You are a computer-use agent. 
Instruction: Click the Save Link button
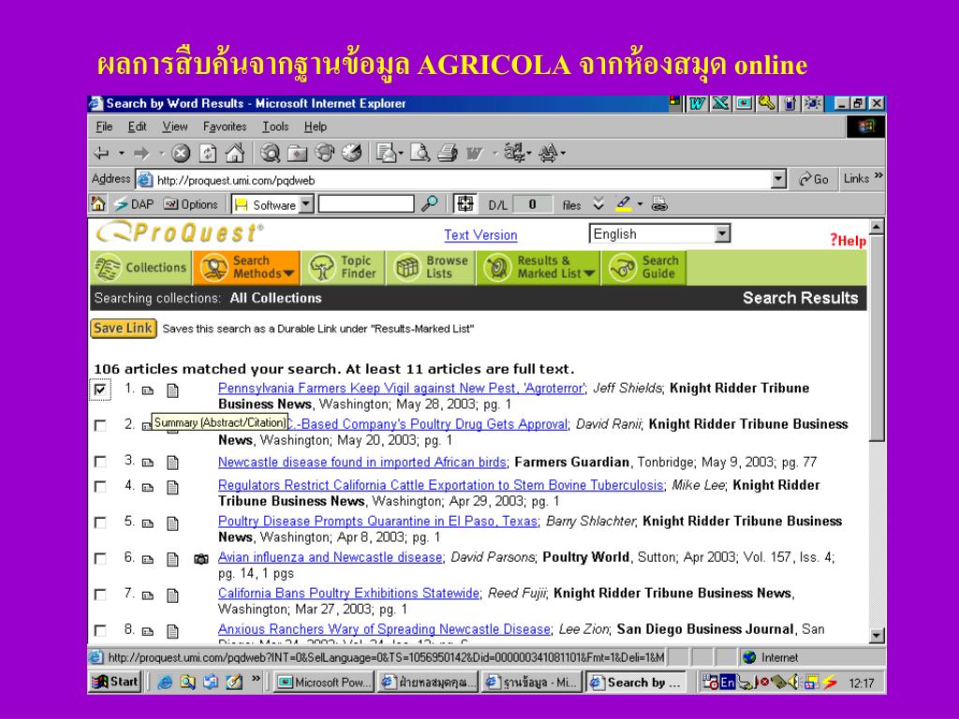123,329
